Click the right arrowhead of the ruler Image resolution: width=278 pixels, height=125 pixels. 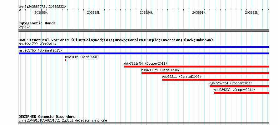coord(268,10)
